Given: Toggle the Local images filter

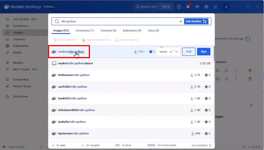Looking at the screenshot, I should coord(127,40).
